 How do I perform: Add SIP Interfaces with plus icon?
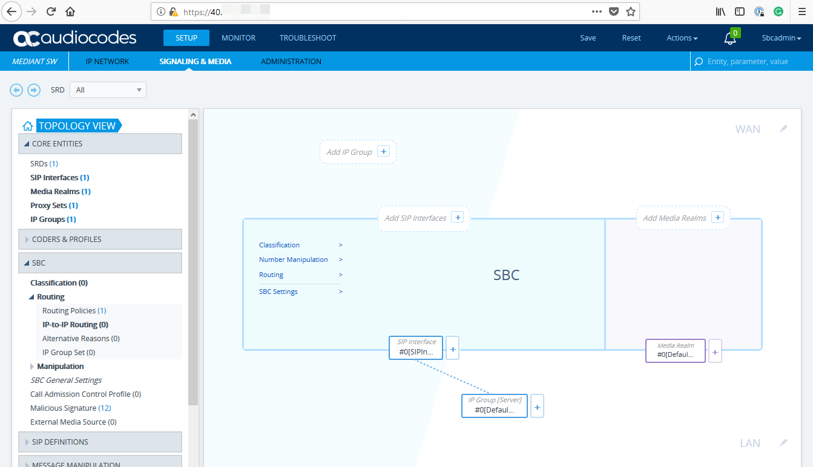click(458, 217)
